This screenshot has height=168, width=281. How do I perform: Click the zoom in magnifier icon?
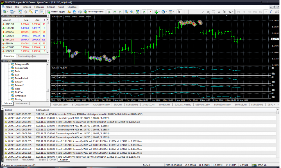coord(126,12)
